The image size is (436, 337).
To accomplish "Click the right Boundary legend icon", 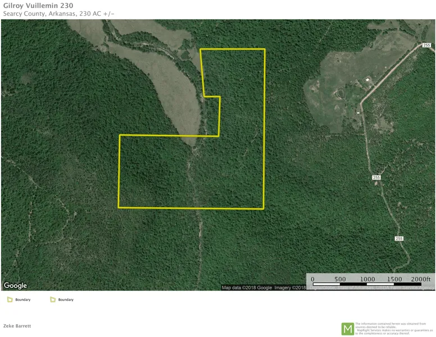I will pyautogui.click(x=53, y=299).
